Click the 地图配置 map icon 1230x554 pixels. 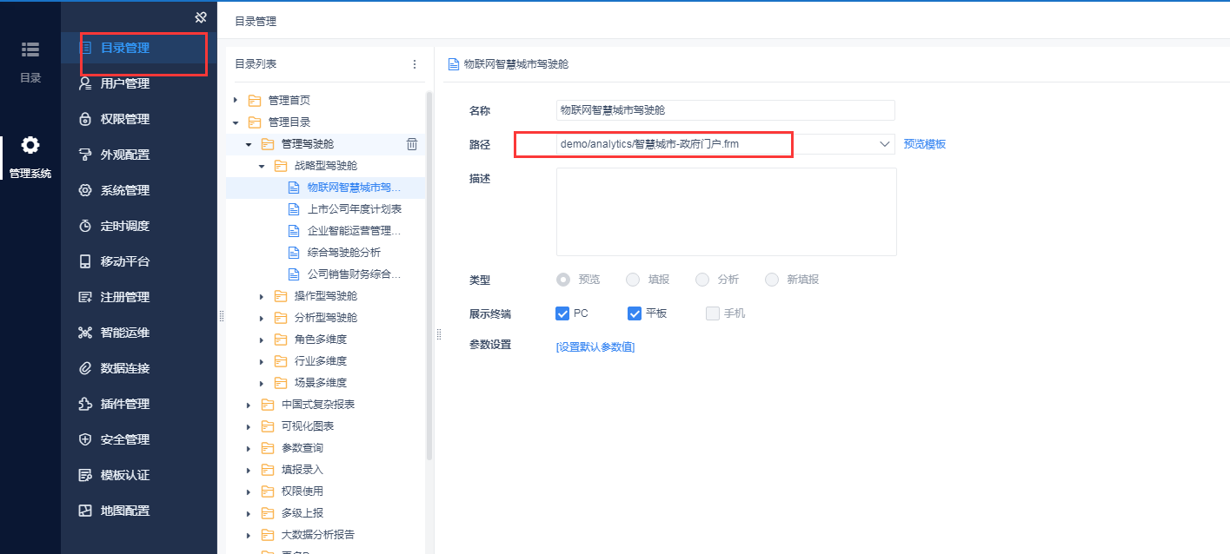pyautogui.click(x=85, y=511)
